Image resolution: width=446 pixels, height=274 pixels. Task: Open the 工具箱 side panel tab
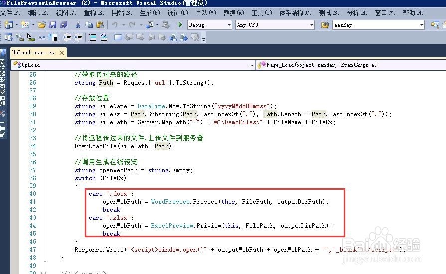[3, 124]
